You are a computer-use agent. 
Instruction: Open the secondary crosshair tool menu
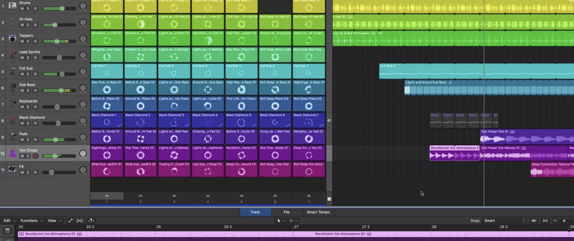[x=293, y=221]
